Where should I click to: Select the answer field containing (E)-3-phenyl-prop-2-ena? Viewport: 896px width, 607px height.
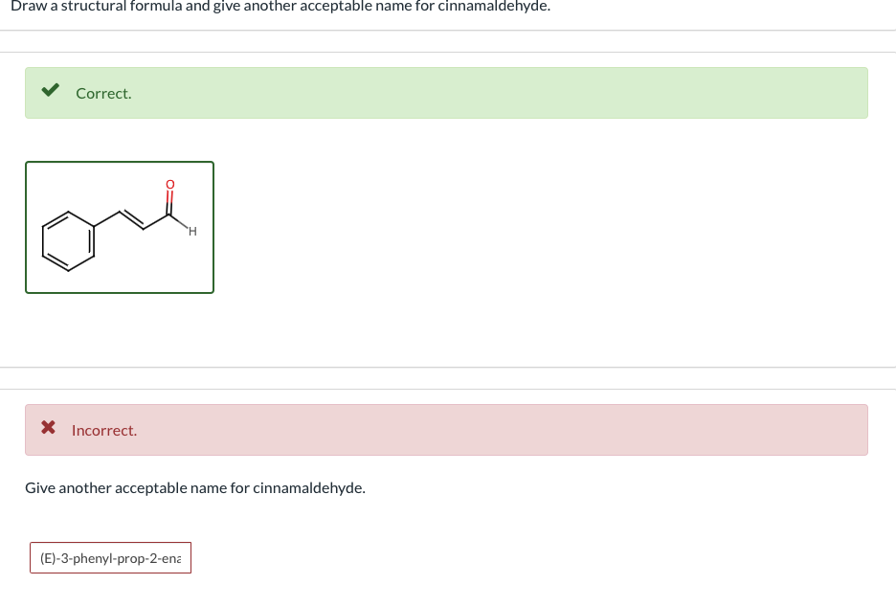(x=109, y=557)
